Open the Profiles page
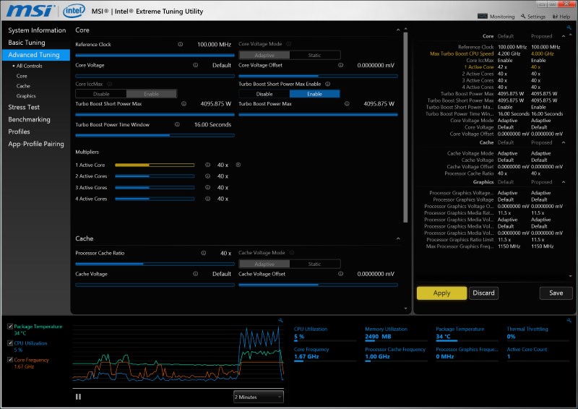This screenshot has height=409, width=578. [x=19, y=132]
